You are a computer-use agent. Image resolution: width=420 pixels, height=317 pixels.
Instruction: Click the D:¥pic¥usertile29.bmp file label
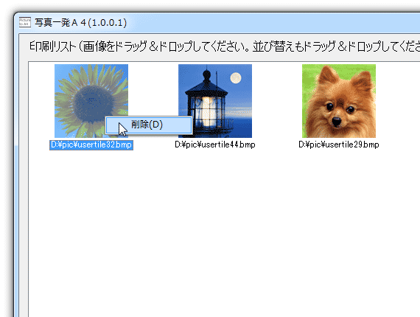click(339, 144)
